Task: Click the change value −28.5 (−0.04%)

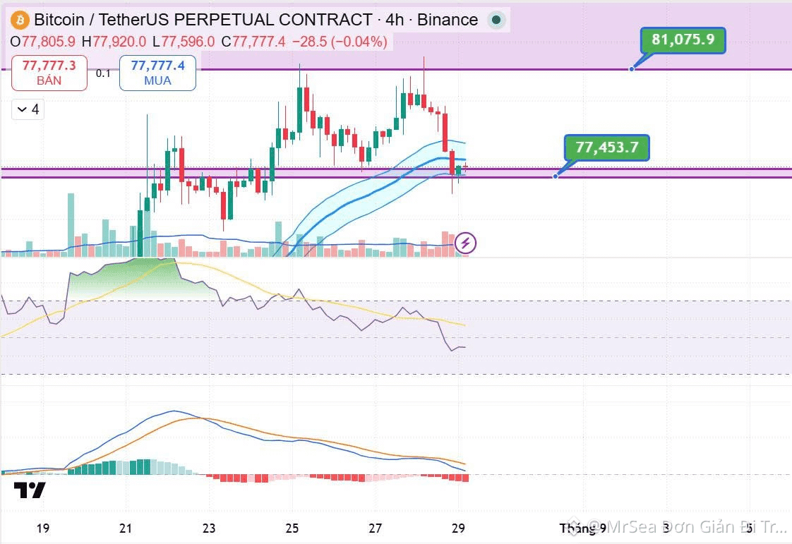Action: point(340,42)
